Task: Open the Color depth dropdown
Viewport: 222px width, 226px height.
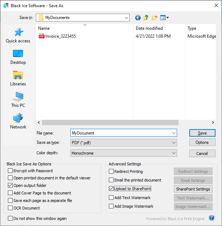Action: pos(124,153)
